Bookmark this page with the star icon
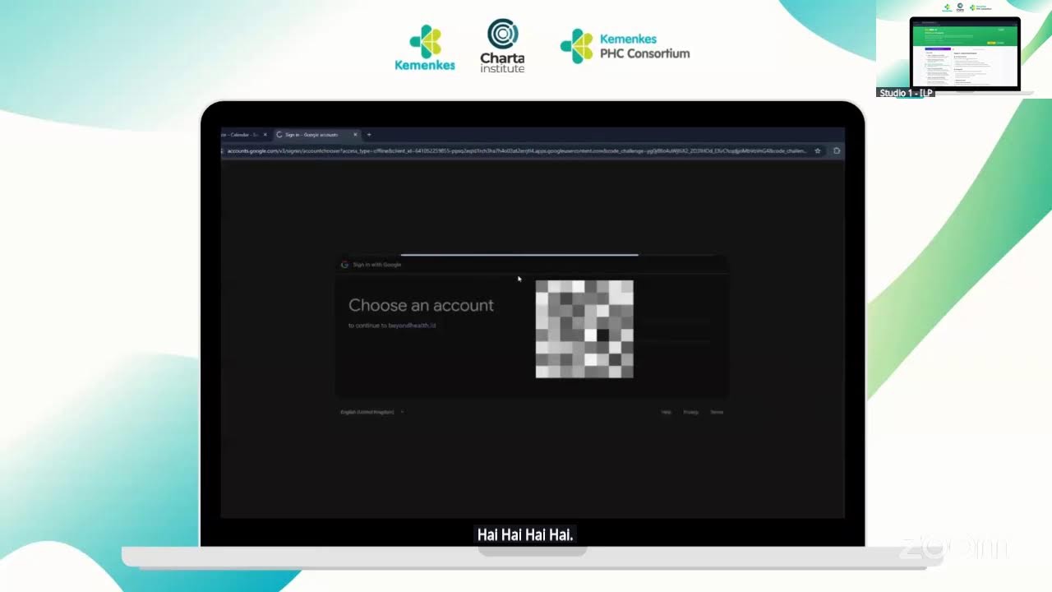The height and width of the screenshot is (592, 1052). [x=818, y=151]
